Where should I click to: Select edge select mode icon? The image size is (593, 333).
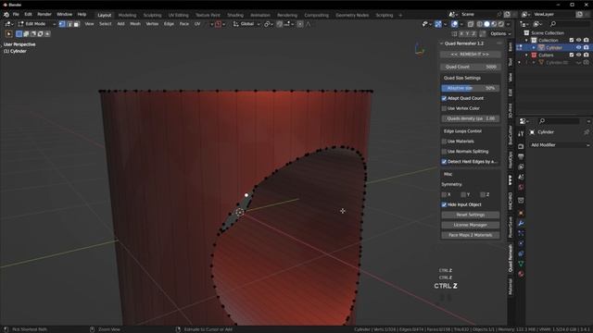click(x=69, y=24)
